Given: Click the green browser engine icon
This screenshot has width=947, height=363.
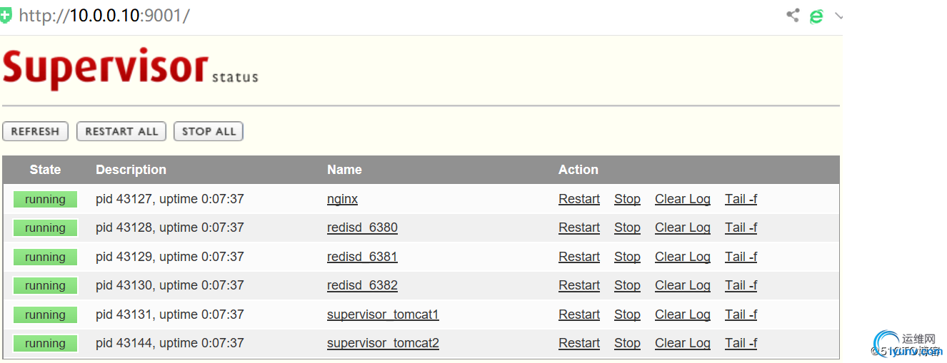Looking at the screenshot, I should [x=816, y=16].
